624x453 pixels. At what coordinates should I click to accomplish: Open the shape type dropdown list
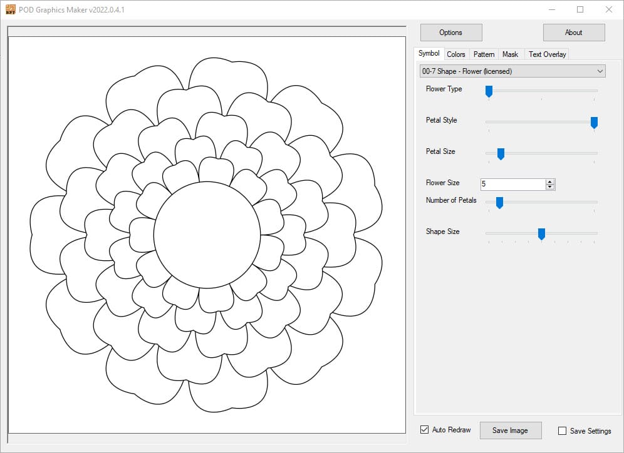click(x=600, y=71)
